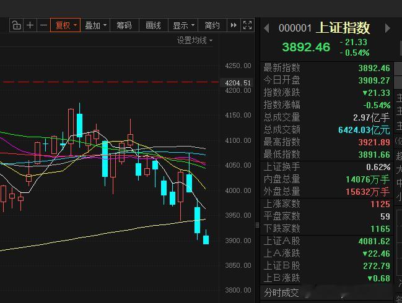
Task: Click stock code 000001
Action: [x=295, y=28]
